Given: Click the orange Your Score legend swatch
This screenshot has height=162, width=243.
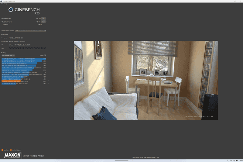Looking at the screenshot, I should (2, 150).
